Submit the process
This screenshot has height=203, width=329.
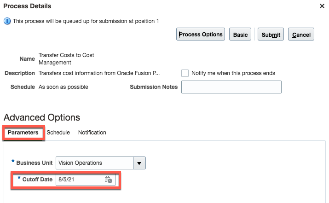point(271,35)
